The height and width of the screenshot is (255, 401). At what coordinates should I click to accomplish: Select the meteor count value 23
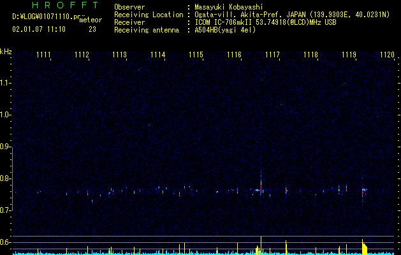point(92,29)
